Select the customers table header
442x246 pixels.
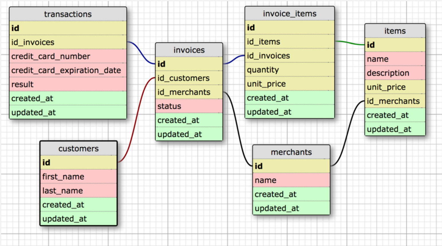coord(79,149)
